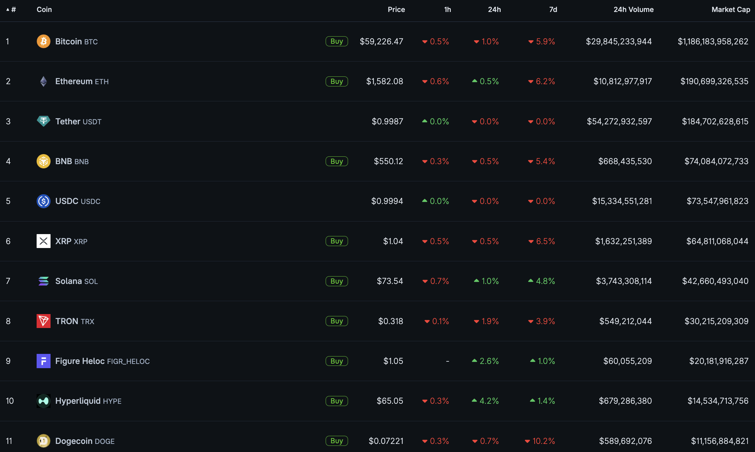Select USDC market cap $73,547,961,823
The width and height of the screenshot is (755, 452).
[717, 201]
